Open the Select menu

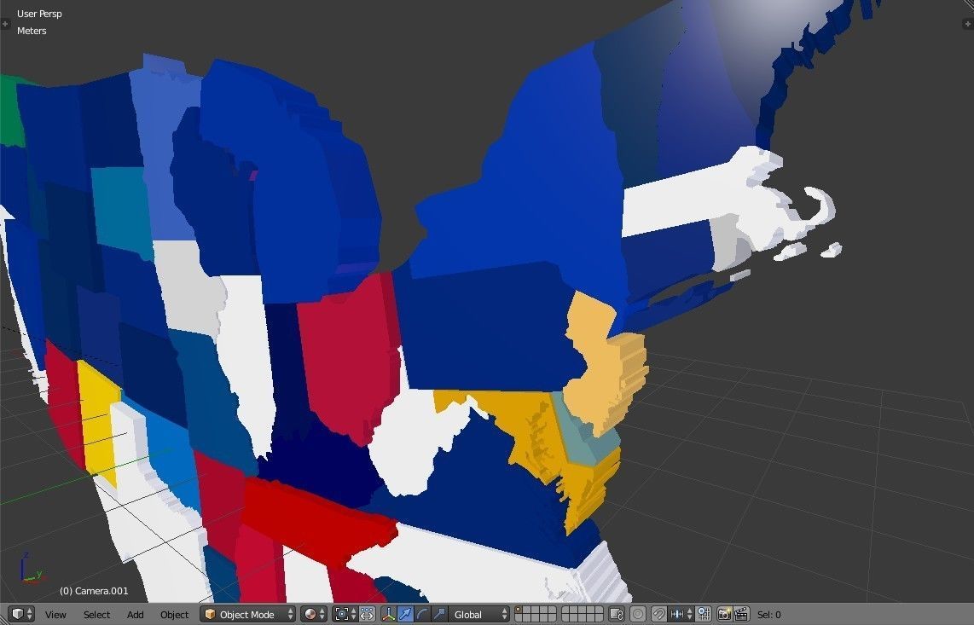point(96,615)
